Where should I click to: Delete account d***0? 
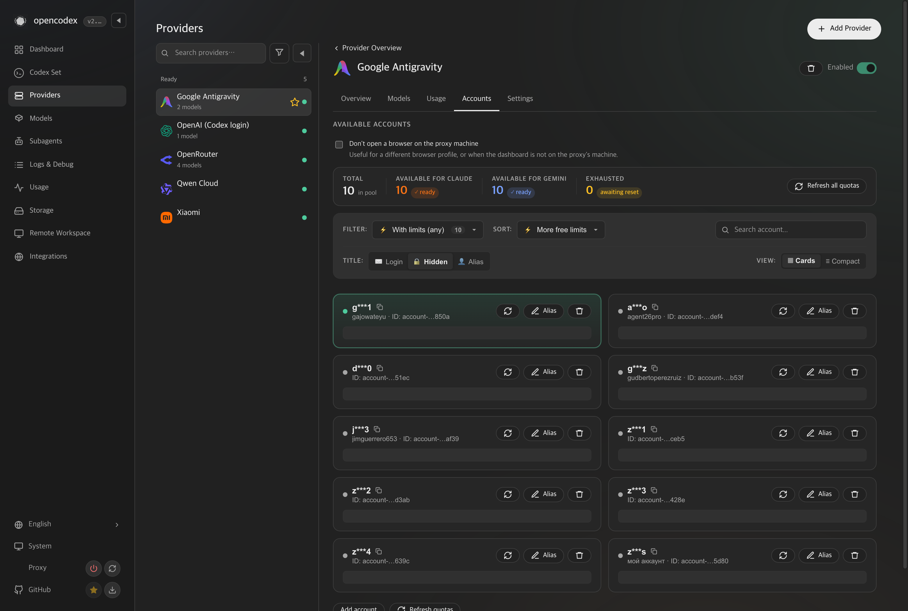(579, 372)
